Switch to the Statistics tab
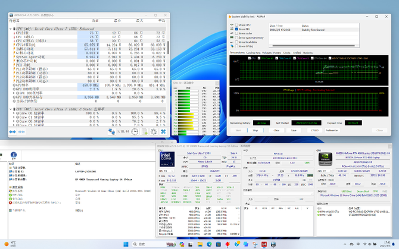Image resolution: width=399 pixels, height=249 pixels. (308, 53)
